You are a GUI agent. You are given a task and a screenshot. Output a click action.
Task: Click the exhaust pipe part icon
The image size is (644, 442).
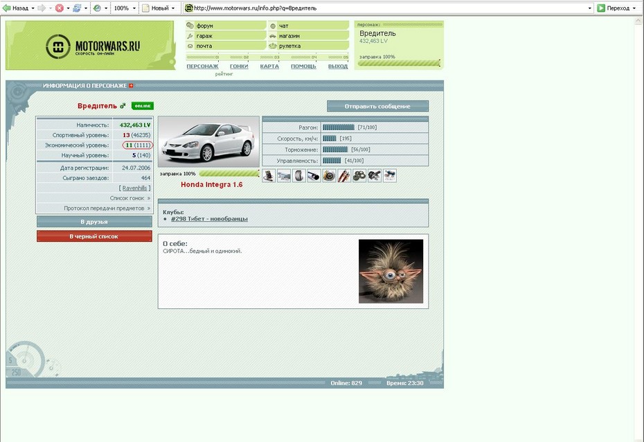click(314, 176)
